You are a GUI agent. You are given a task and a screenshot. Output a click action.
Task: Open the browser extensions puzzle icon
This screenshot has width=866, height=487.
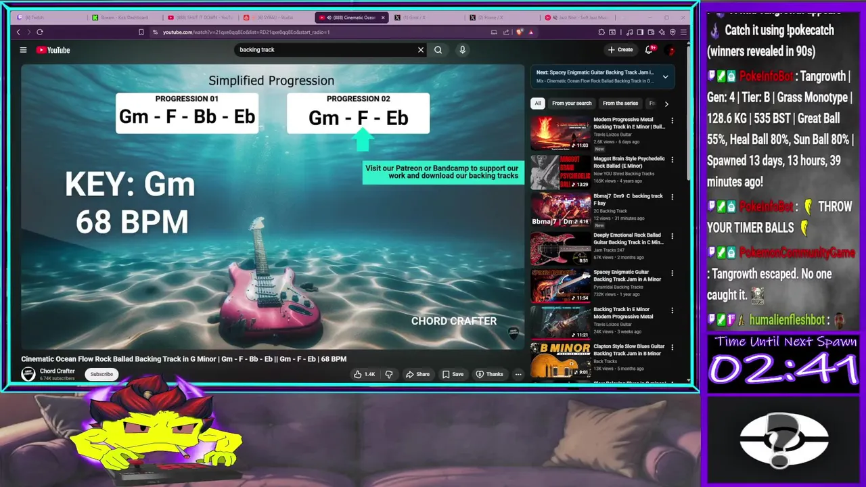tap(601, 32)
